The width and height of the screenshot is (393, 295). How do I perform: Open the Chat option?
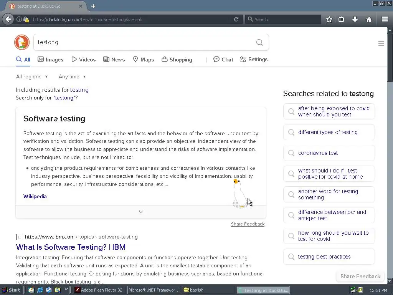pyautogui.click(x=223, y=60)
